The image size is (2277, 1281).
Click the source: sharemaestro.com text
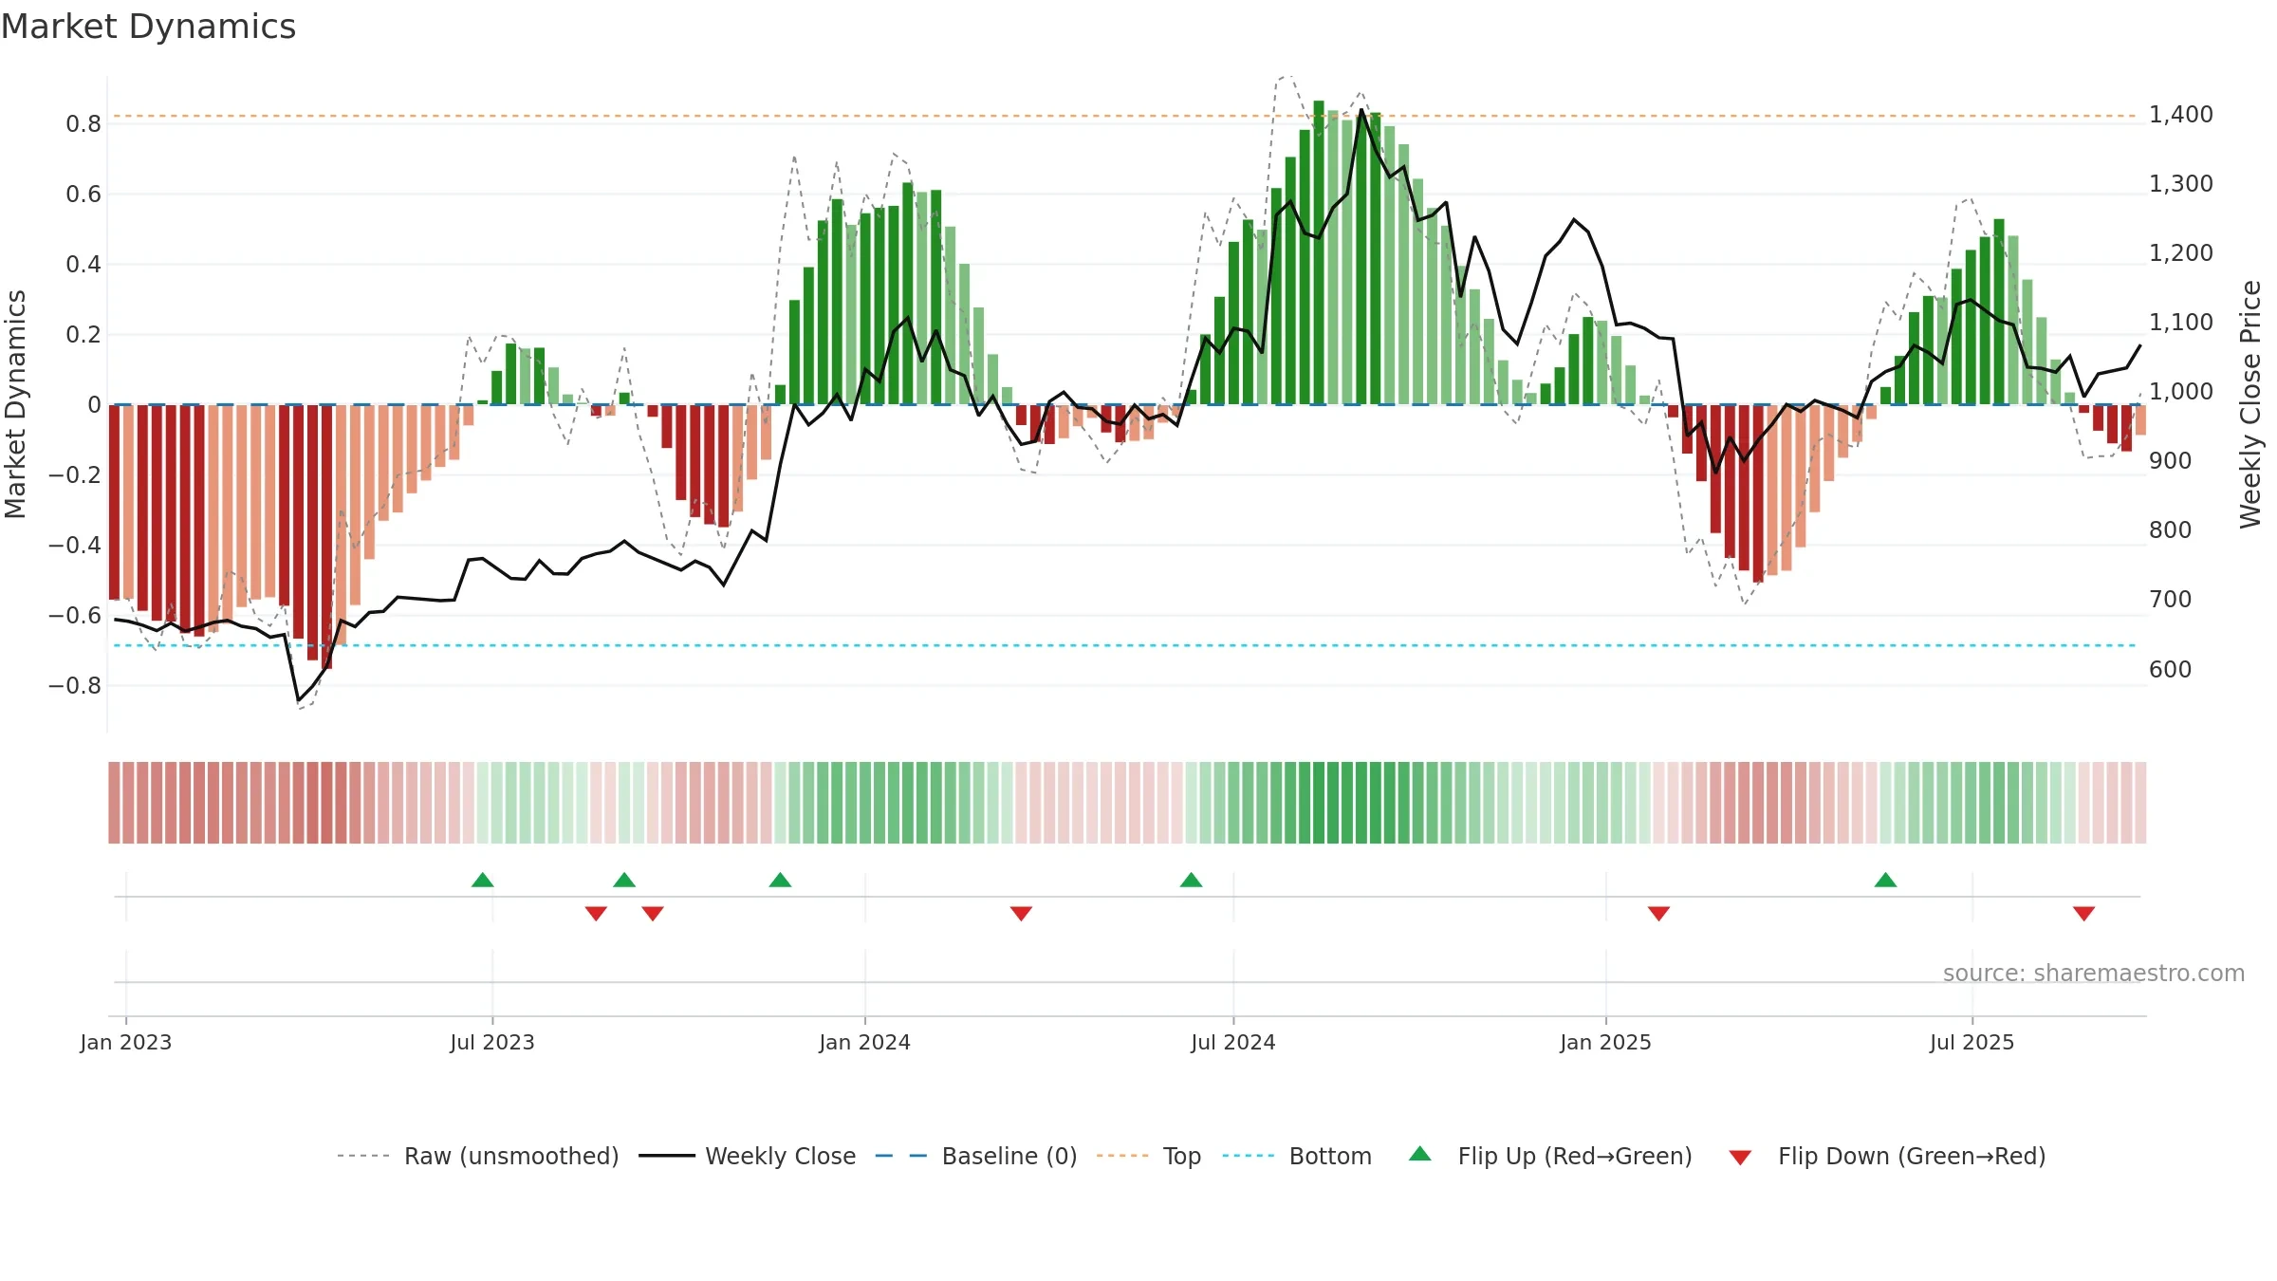pos(2094,973)
